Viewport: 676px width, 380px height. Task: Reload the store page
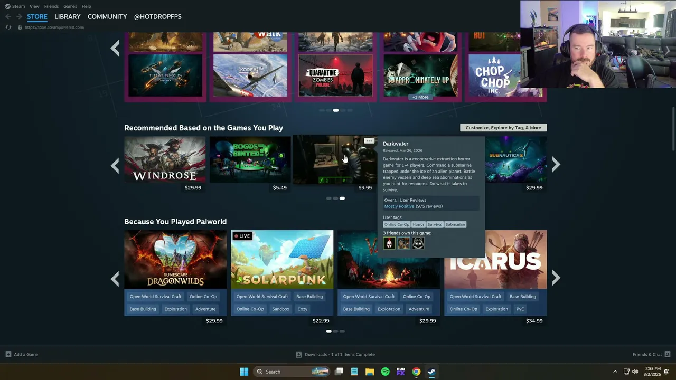pos(8,27)
